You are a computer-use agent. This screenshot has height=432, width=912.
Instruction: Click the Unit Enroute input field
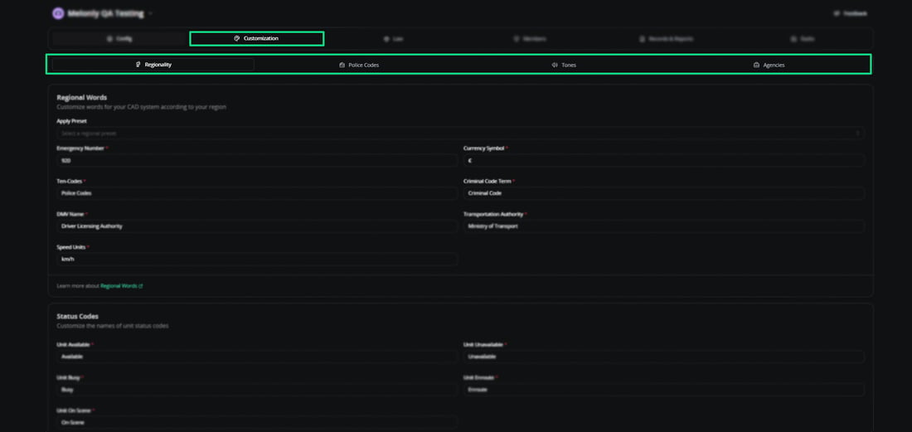663,390
